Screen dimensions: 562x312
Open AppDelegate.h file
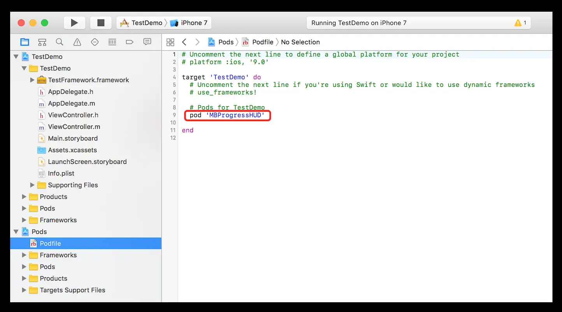click(x=70, y=92)
